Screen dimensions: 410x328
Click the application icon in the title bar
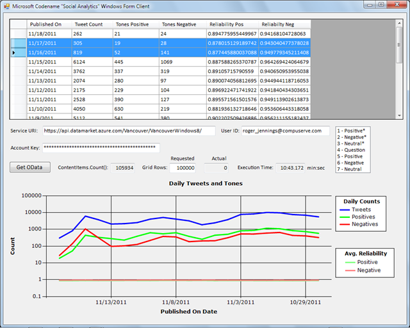tap(8, 5)
